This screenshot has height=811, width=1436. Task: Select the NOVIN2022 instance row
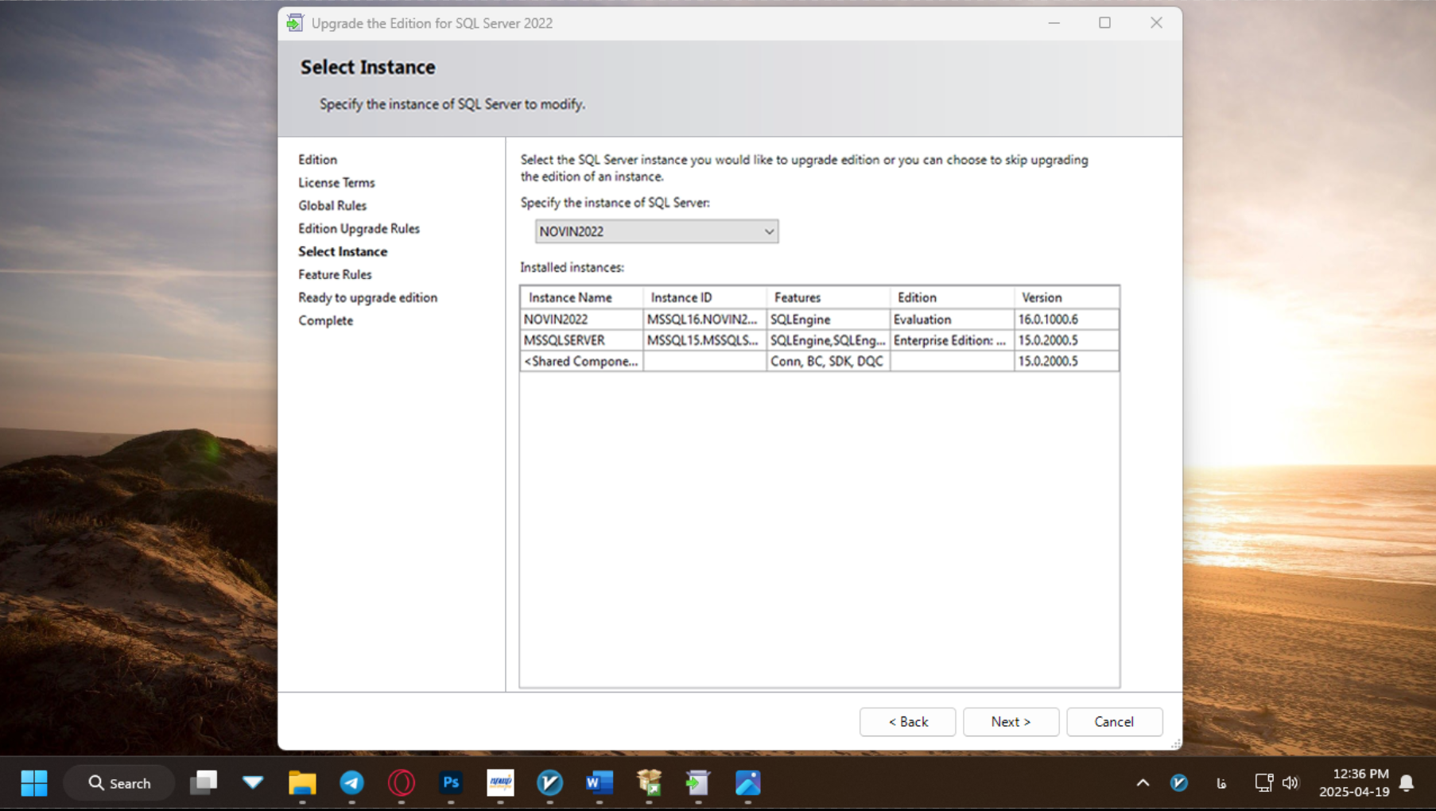(x=819, y=320)
